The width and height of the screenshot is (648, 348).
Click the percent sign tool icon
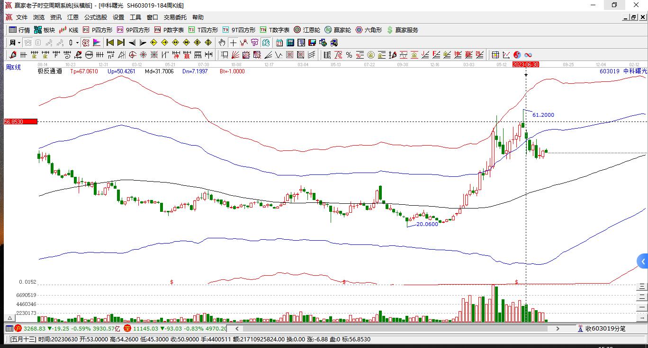tap(349, 55)
